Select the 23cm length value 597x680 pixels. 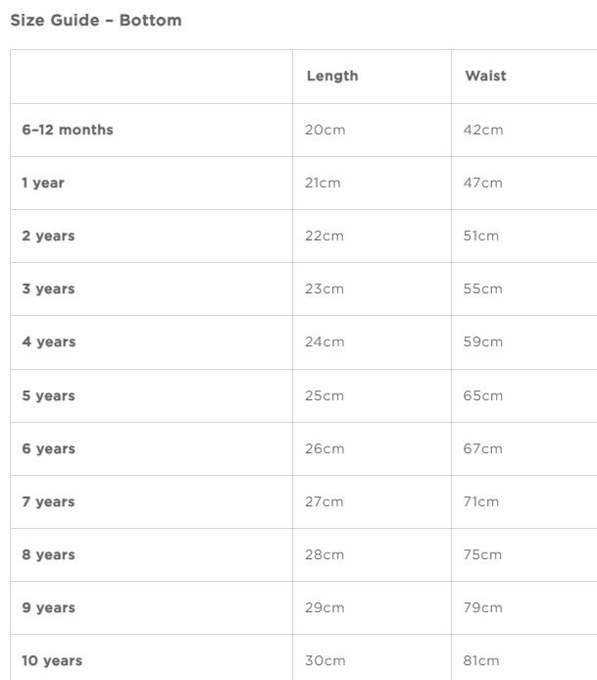[x=324, y=288]
